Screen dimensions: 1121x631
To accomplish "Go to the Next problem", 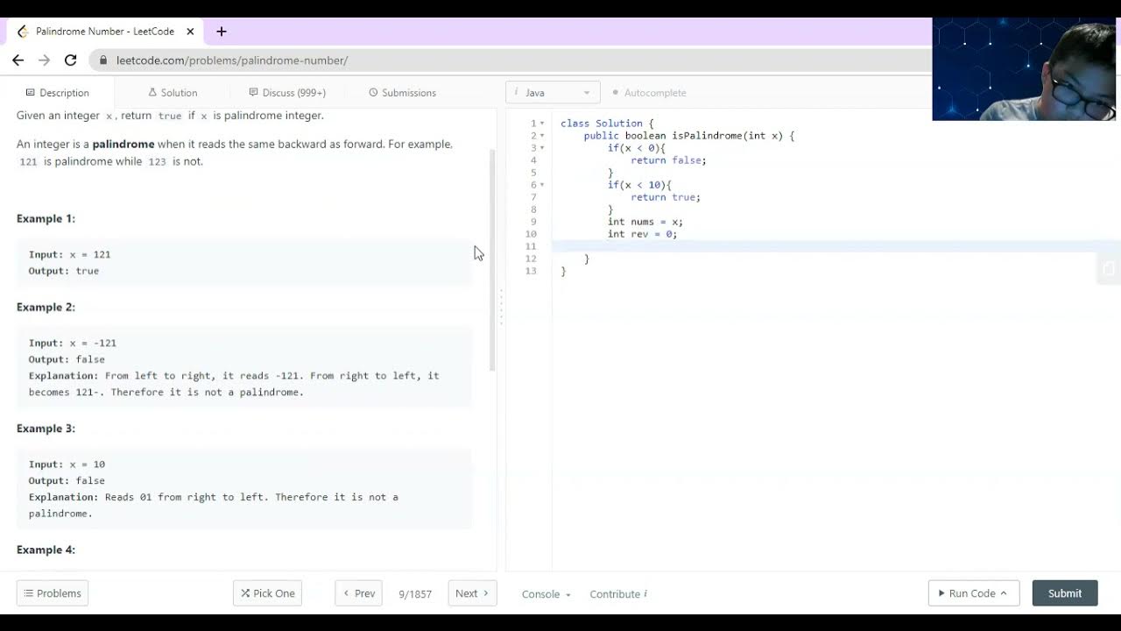I will 472,593.
